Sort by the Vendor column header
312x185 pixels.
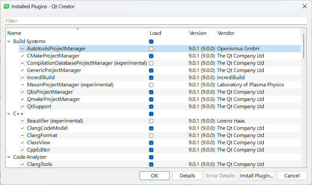coord(258,33)
